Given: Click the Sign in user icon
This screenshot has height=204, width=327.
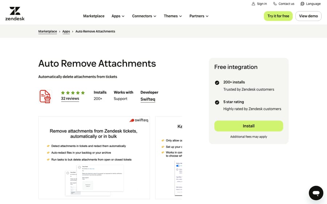Looking at the screenshot, I should (253, 4).
